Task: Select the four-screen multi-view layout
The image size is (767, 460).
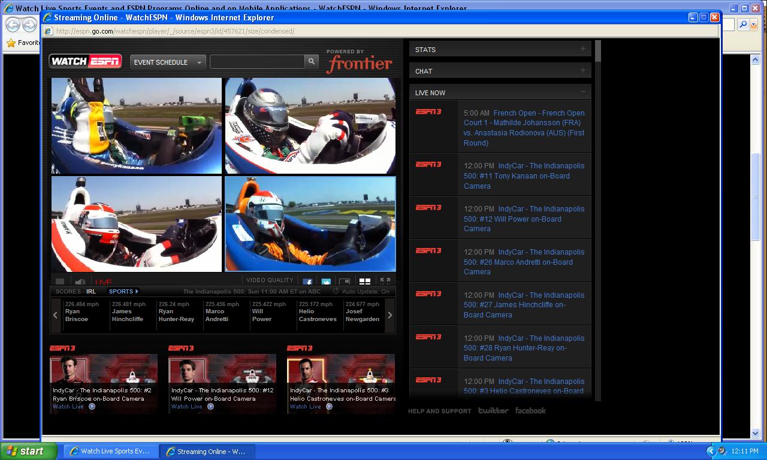Action: click(364, 282)
